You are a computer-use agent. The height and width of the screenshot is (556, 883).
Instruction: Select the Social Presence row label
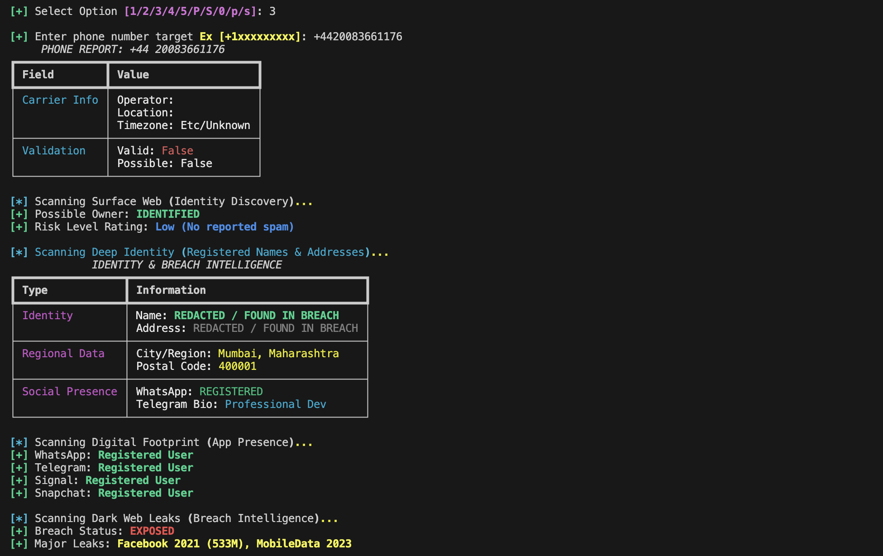(70, 392)
